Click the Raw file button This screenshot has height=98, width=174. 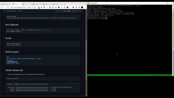(x=64, y=11)
